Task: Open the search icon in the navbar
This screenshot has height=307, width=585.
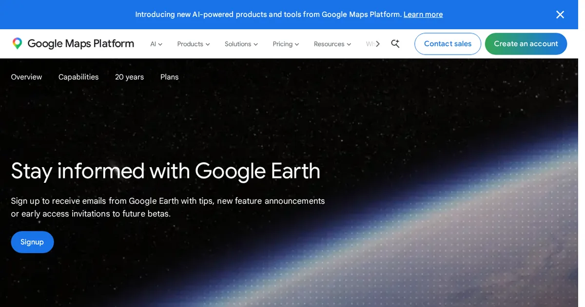Action: click(395, 44)
